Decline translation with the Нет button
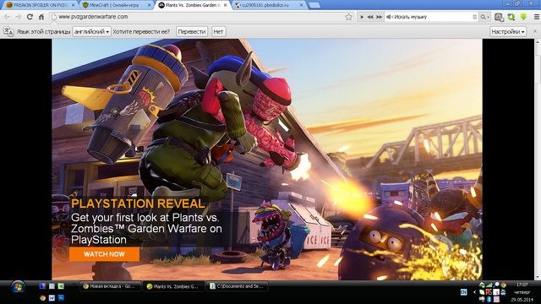 218,32
